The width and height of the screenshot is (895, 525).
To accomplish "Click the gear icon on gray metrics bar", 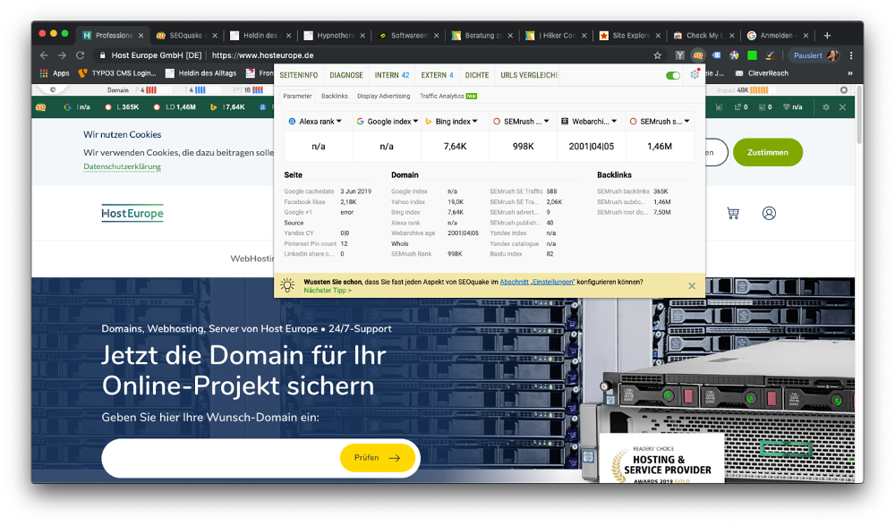I will click(844, 90).
